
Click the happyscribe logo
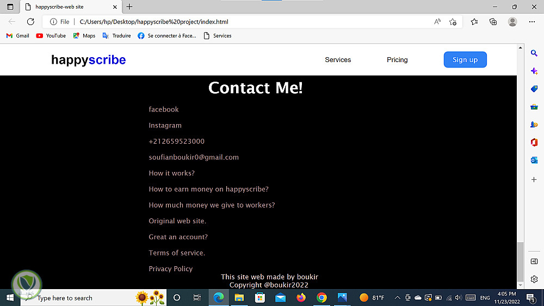tap(89, 60)
